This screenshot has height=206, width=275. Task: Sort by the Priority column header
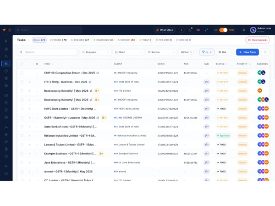coord(244,64)
